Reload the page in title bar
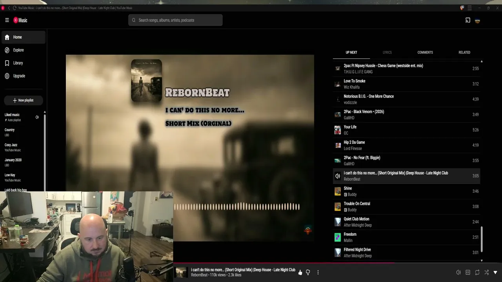 pyautogui.click(x=15, y=8)
